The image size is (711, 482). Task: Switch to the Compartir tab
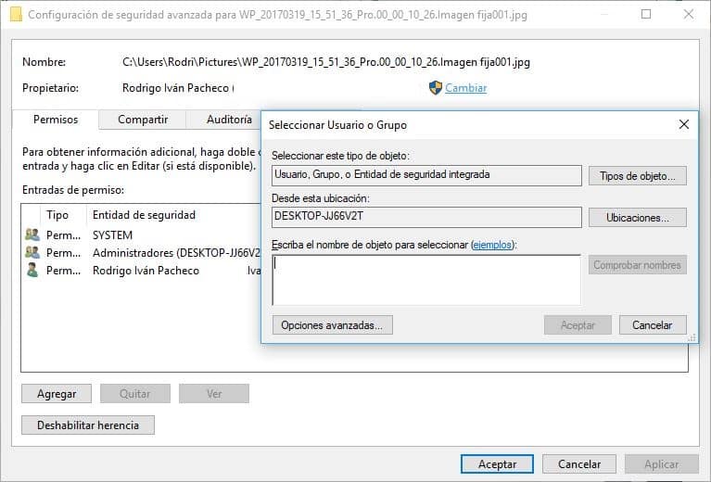143,120
